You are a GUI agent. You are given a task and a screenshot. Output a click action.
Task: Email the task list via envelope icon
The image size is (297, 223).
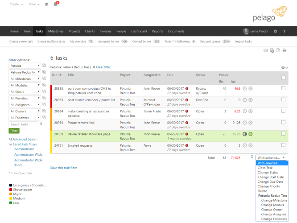coord(265,50)
